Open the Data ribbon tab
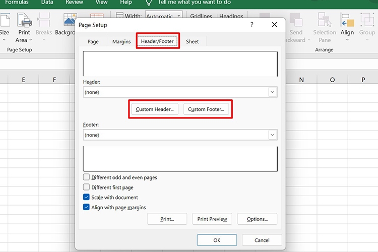The image size is (378, 252). click(x=47, y=3)
